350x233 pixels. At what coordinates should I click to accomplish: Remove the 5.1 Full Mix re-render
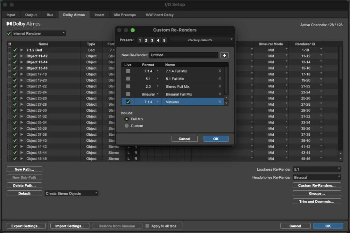click(x=220, y=79)
